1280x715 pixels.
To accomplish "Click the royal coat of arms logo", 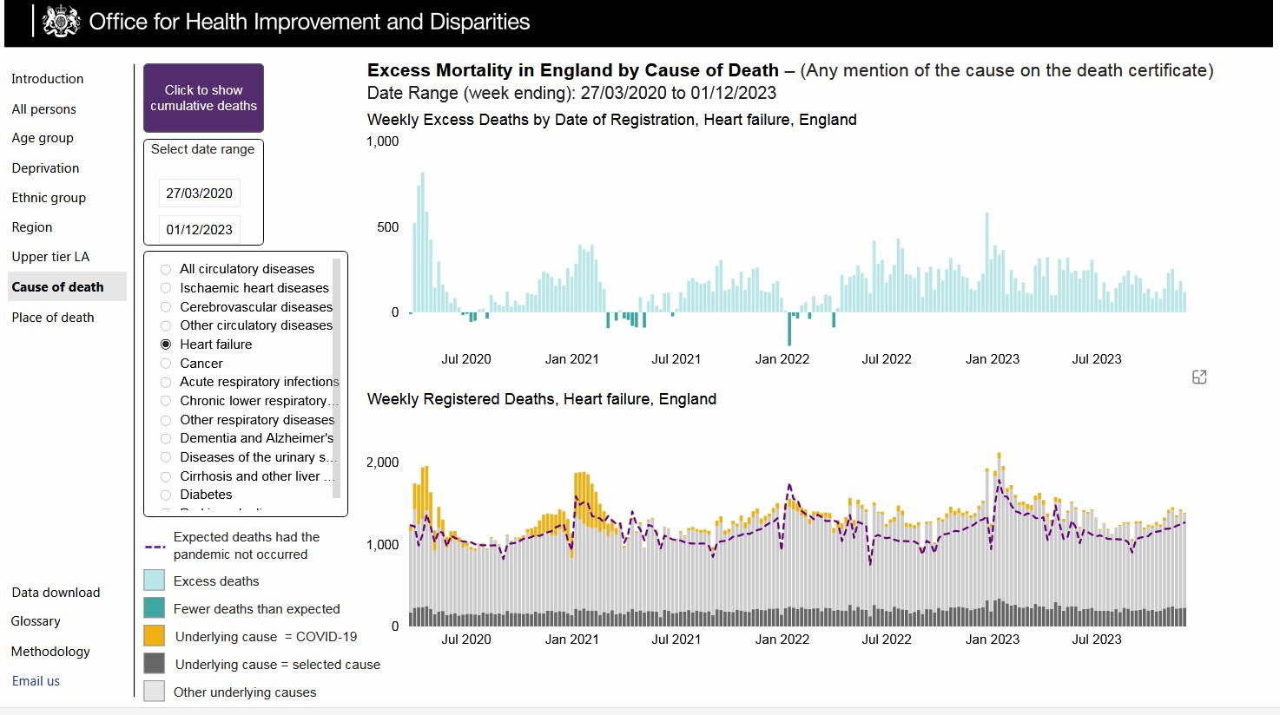I will tap(61, 22).
